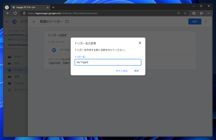Image resolution: width=216 pixels, height=140 pixels.
Task: Click the タグ label icon in sidebar
Action: 9,63
